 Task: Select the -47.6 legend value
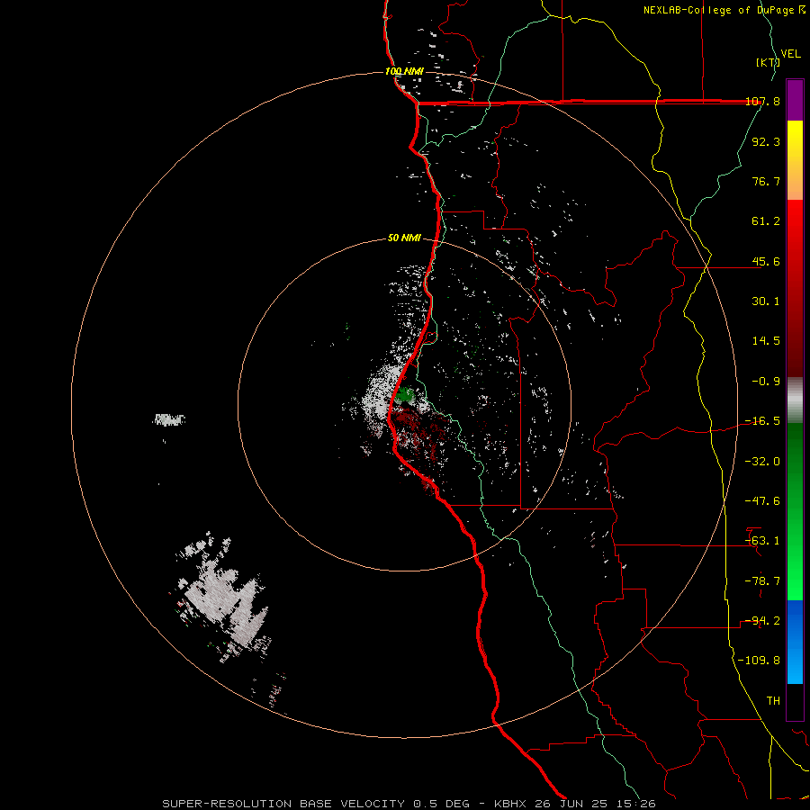pyautogui.click(x=762, y=501)
